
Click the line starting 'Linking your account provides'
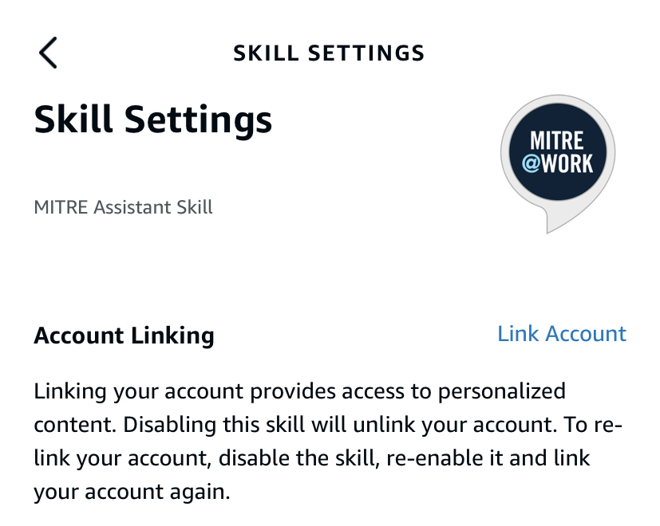coord(299,391)
